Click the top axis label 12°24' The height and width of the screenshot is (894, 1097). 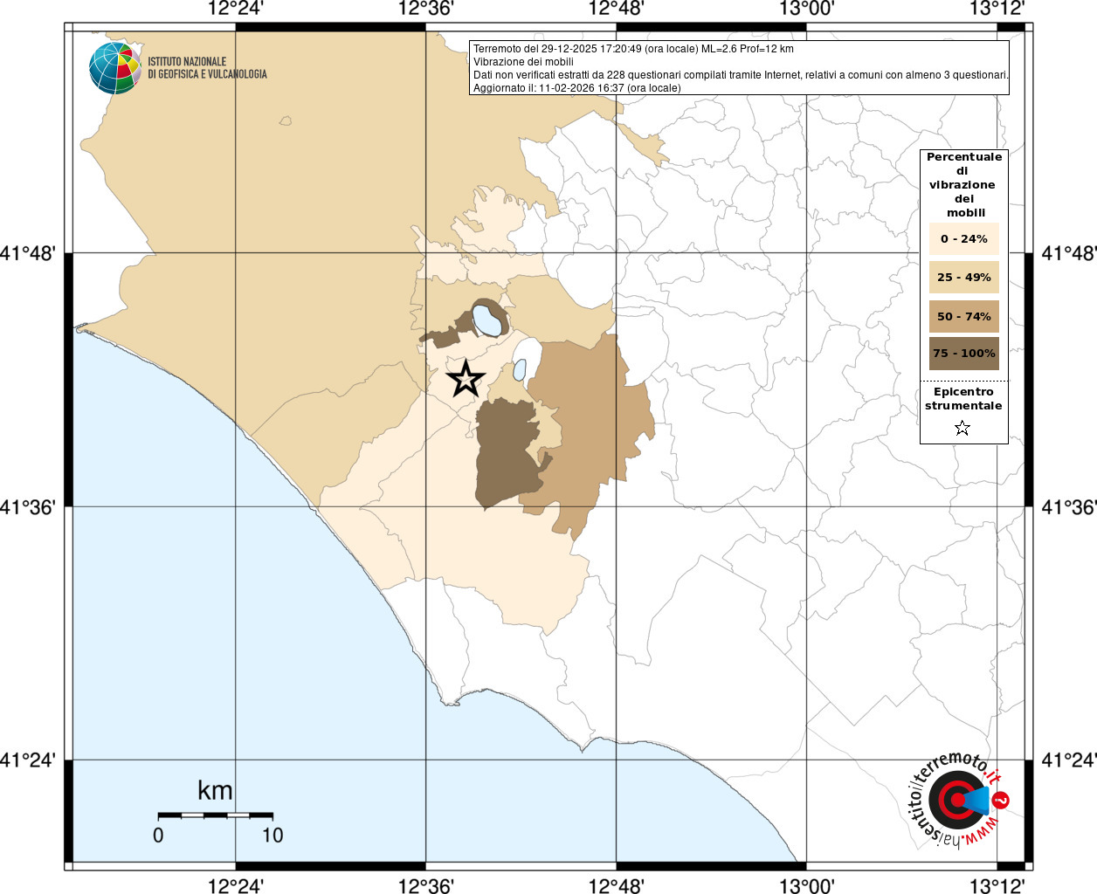236,9
